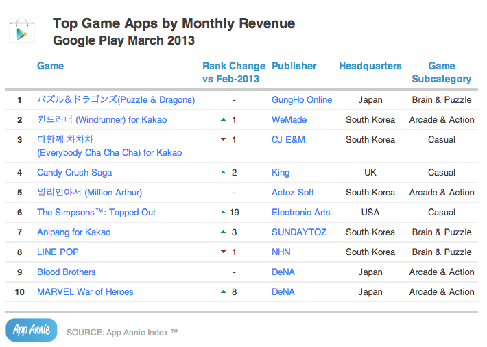Viewport: 487px width, 347px height.
Task: Open the GungHo Online publisher link
Action: 302,99
